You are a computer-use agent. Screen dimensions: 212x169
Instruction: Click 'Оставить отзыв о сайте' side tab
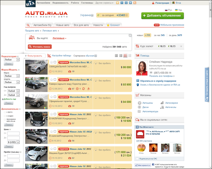(x=207, y=84)
